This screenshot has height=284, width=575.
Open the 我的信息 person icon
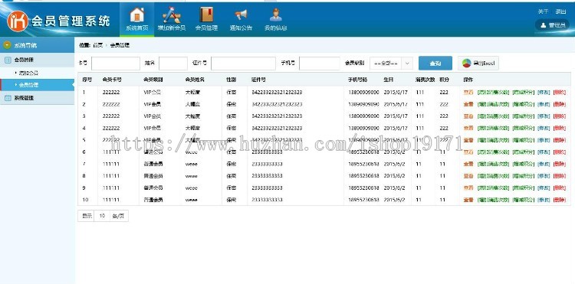(x=276, y=15)
